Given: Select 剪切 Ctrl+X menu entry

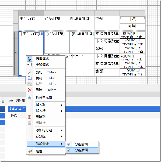Looking at the screenshot, I should [x=46, y=72].
